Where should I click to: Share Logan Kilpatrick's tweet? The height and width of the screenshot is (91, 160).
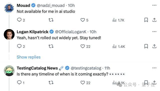(154, 46)
